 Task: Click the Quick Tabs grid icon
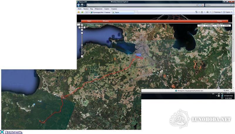point(87,12)
